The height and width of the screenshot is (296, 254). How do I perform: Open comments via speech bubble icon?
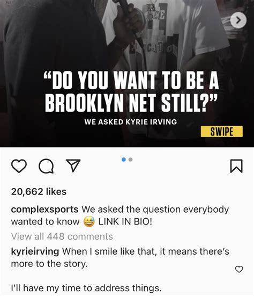point(46,166)
